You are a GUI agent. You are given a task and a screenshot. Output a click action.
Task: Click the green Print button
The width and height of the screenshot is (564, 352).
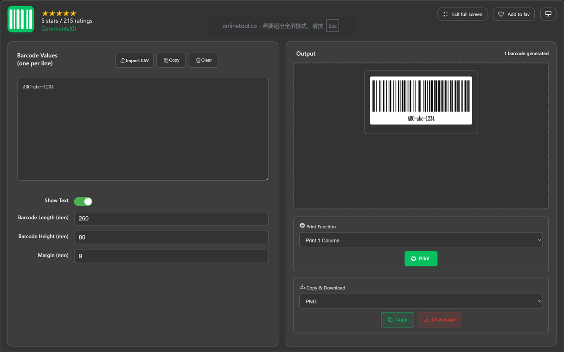coord(421,259)
